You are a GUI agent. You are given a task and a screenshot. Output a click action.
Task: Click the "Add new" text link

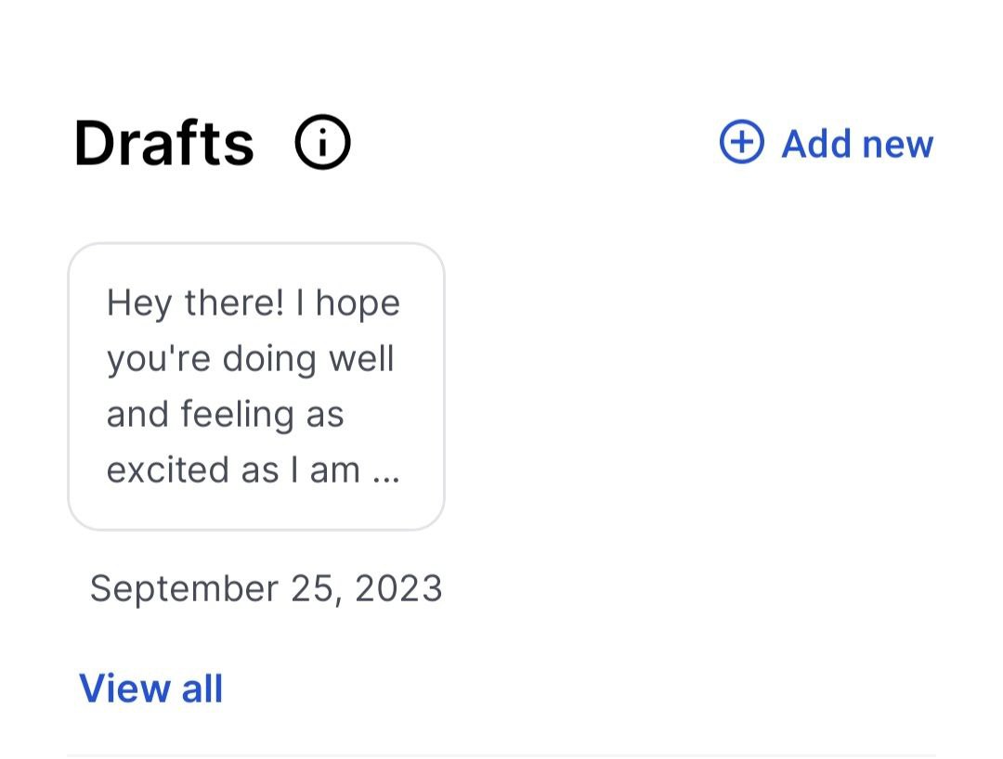[856, 144]
